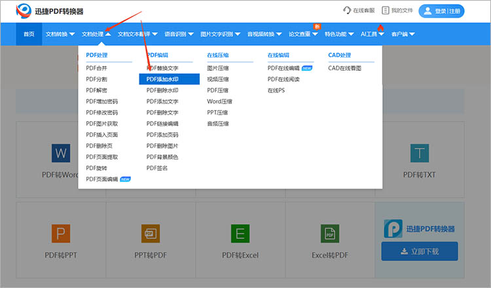Select Word压缩 menu item

219,101
